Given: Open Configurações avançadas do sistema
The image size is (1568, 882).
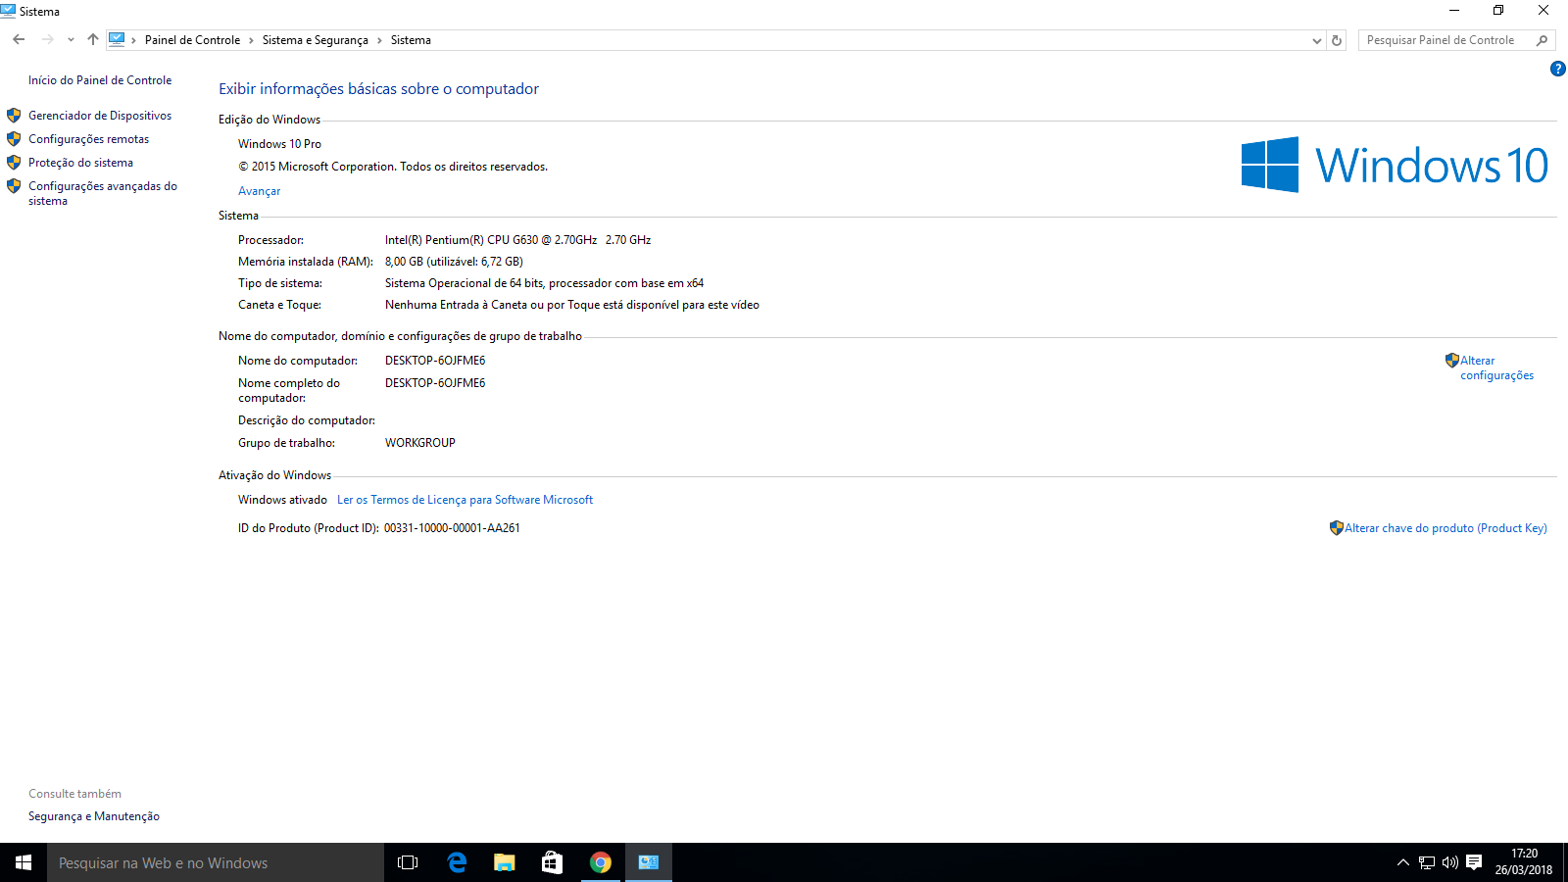Looking at the screenshot, I should [x=103, y=193].
